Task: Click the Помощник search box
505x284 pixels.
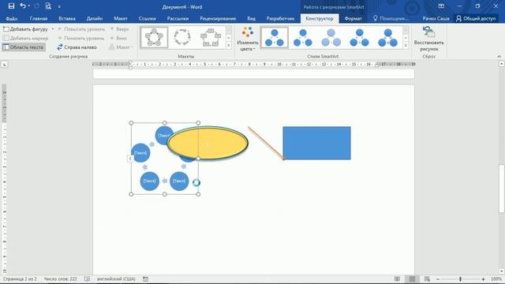Action: pos(391,19)
